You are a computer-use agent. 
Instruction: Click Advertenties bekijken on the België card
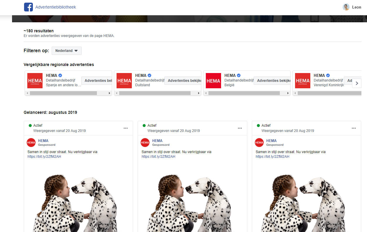pos(272,81)
